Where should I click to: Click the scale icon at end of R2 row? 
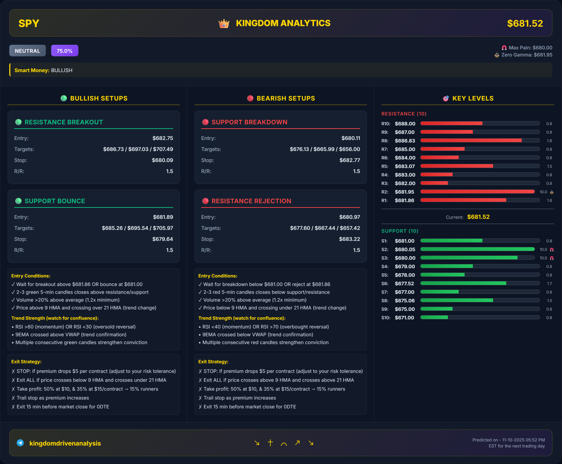tap(552, 192)
